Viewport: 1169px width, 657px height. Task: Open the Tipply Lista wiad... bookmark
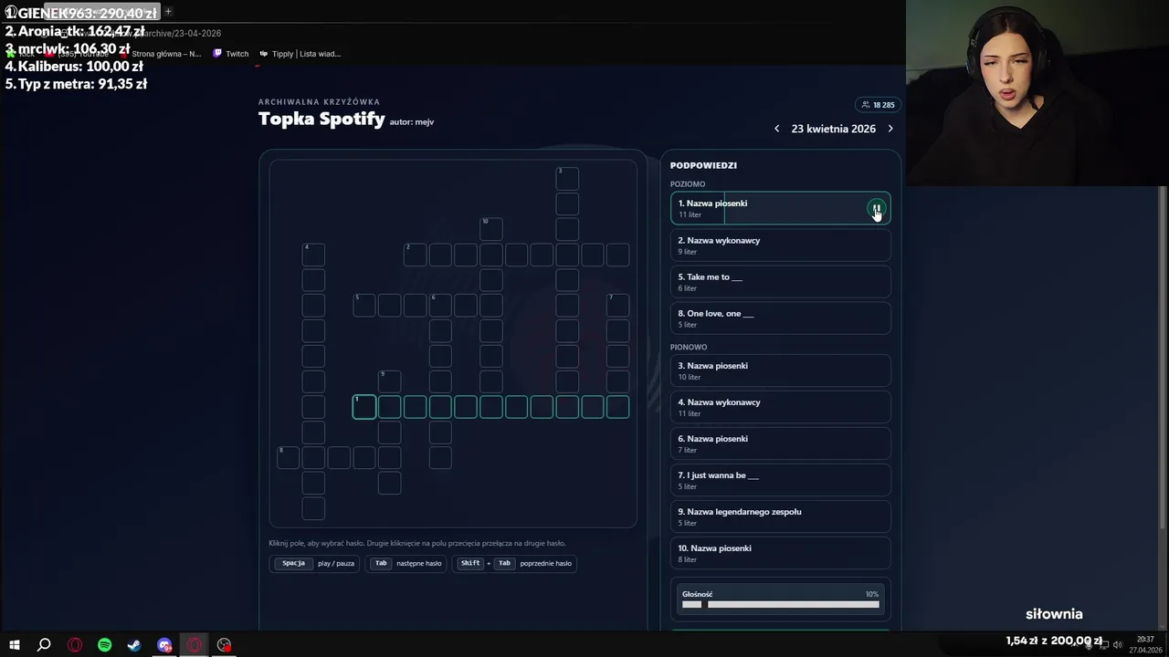click(x=300, y=54)
